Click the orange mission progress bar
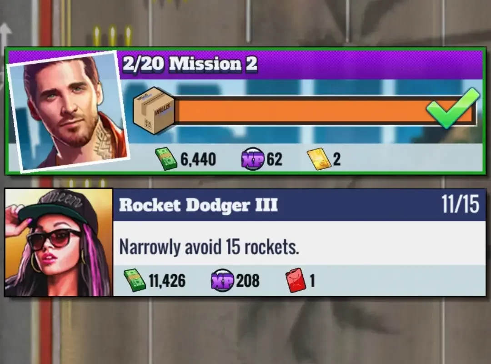The height and width of the screenshot is (364, 491). pyautogui.click(x=325, y=111)
